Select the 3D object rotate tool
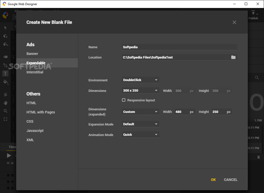Screen dimensions: 264x193 coord(5,36)
